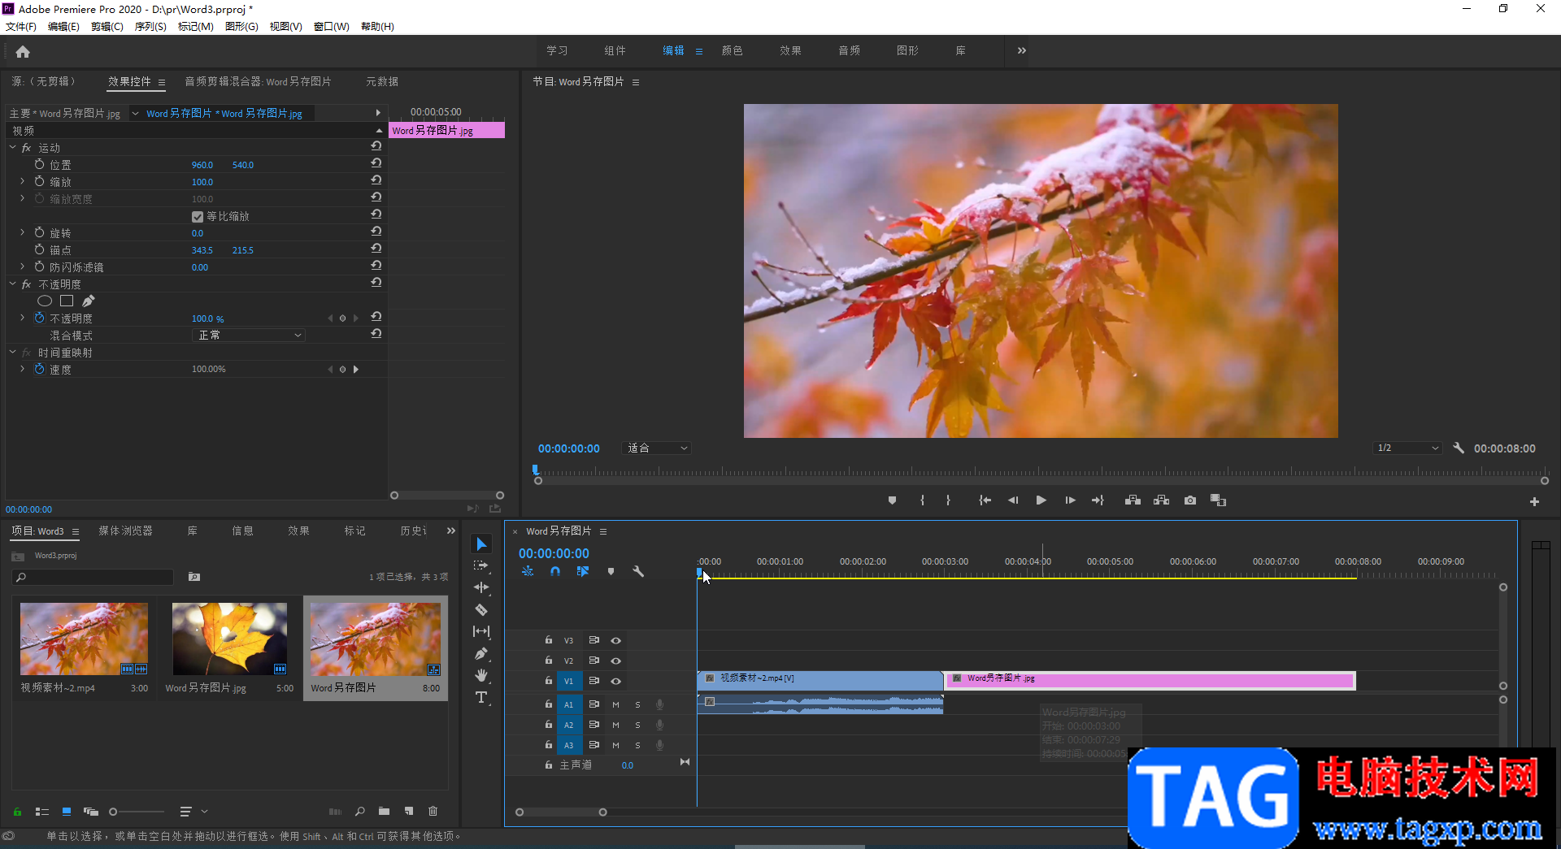The height and width of the screenshot is (849, 1561).
Task: Click the timeline timecode 00:00:00:00
Action: [x=554, y=553]
